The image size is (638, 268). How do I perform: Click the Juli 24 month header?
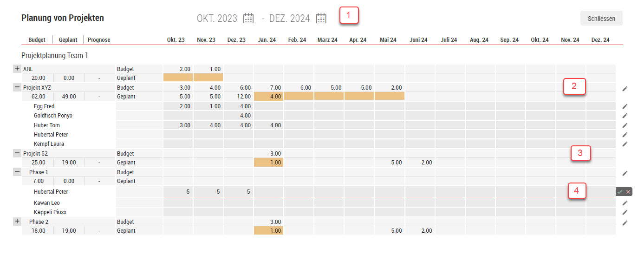449,40
